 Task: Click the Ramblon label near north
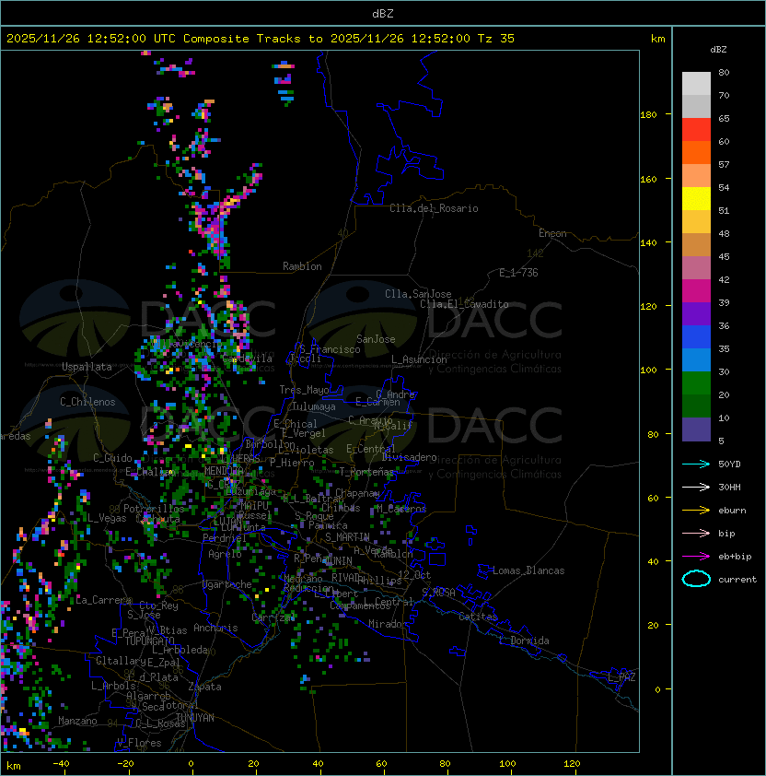pyautogui.click(x=302, y=266)
